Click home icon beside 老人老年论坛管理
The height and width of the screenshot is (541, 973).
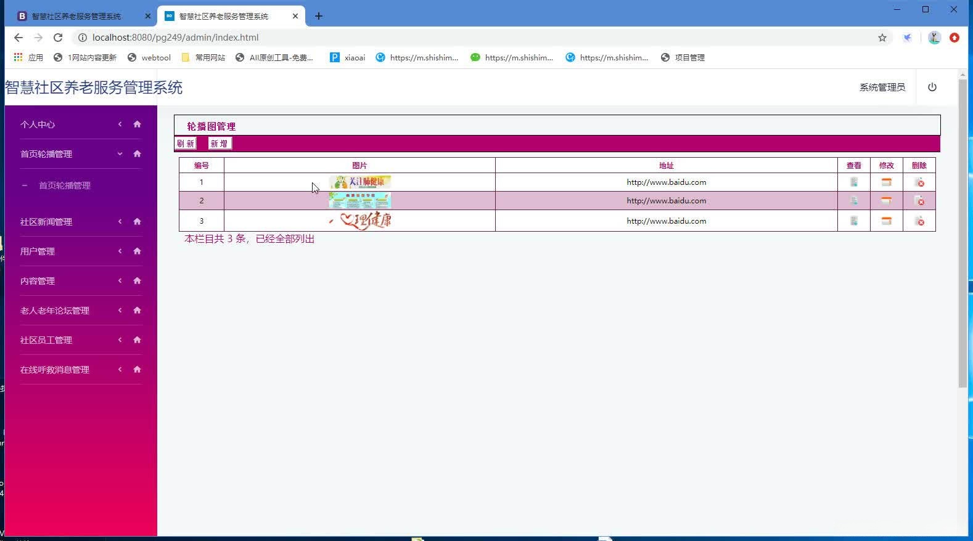pos(138,311)
